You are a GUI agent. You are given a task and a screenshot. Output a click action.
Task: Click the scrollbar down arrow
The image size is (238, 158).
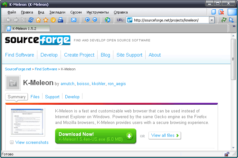pos(233,147)
